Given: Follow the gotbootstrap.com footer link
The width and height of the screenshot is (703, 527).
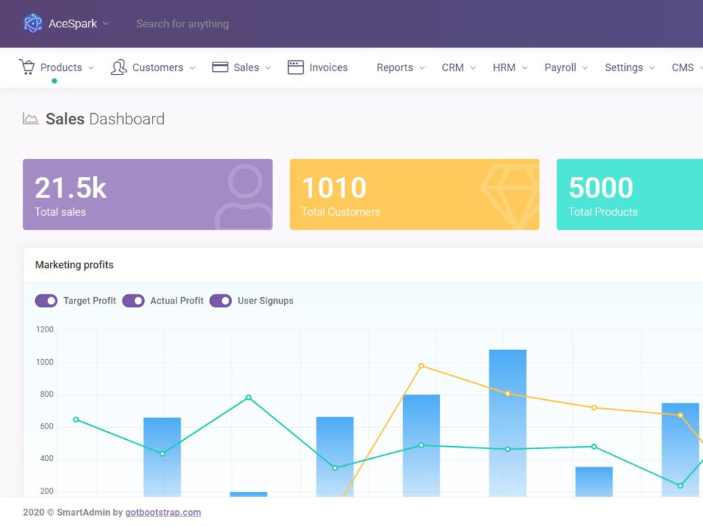Looking at the screenshot, I should (163, 512).
